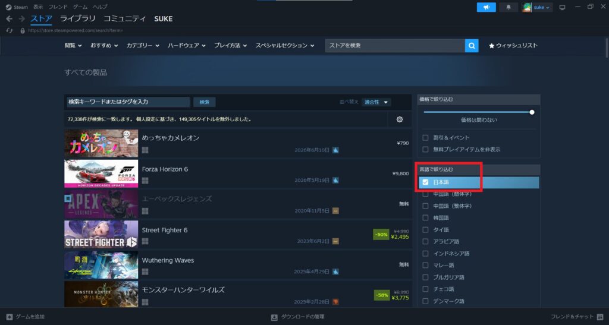Expand the プレイ方法 dropdown menu
This screenshot has width=609, height=325.
(x=230, y=45)
